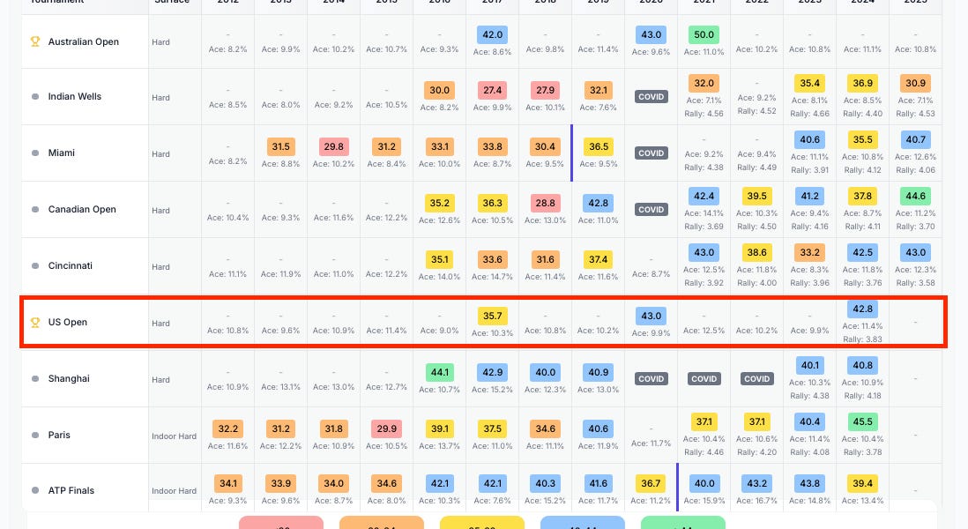Click the 30.9 badge in Indian Wells row
Screen dimensions: 968x529
pyautogui.click(x=915, y=83)
